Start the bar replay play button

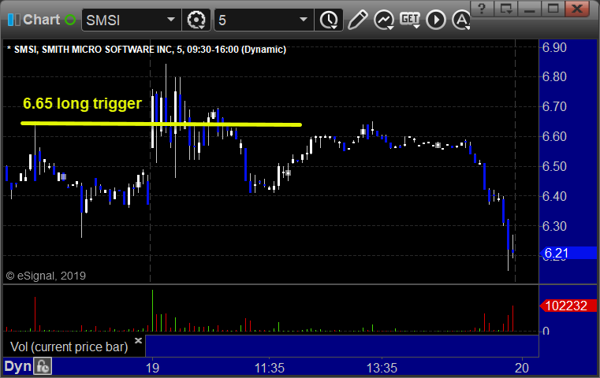coord(436,20)
